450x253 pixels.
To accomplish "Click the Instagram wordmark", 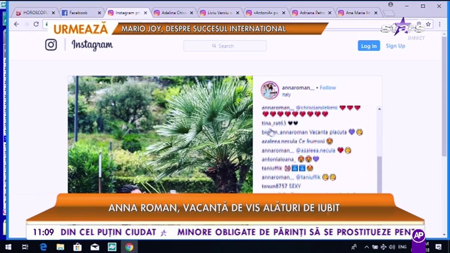I will point(92,45).
